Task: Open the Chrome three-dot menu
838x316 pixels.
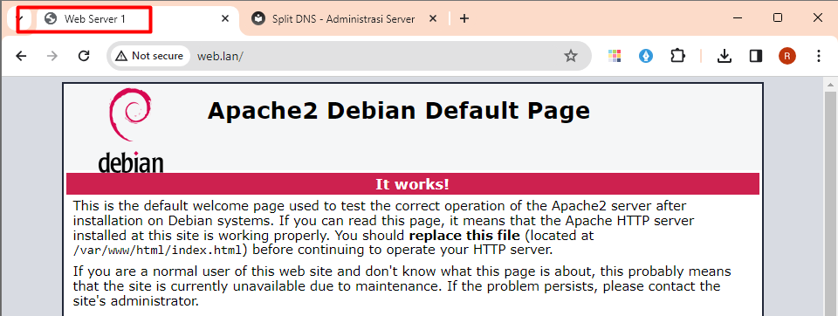Action: click(819, 56)
